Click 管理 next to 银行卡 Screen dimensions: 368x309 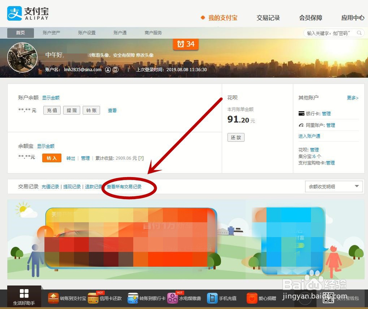(326, 114)
